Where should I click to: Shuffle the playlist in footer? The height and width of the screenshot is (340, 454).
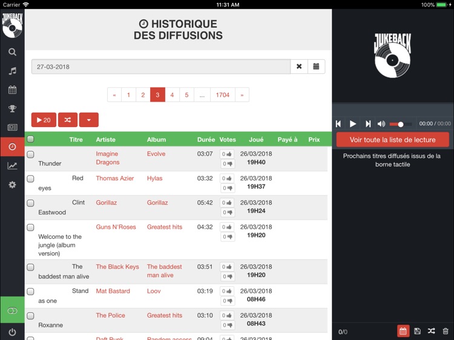pyautogui.click(x=432, y=332)
